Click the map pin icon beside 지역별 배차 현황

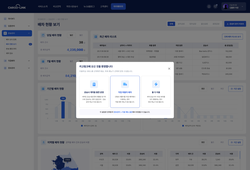(43, 142)
